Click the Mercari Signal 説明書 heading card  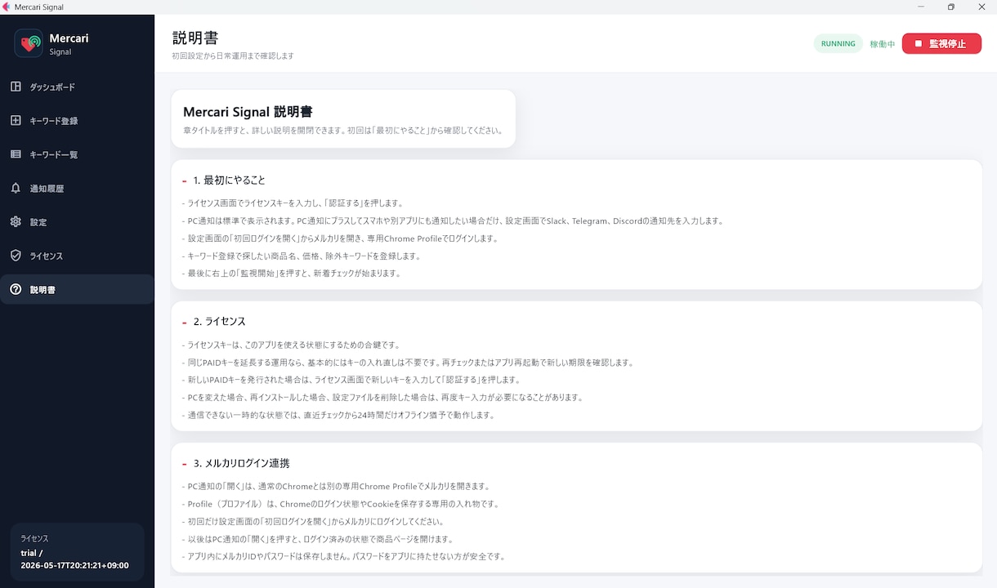click(343, 118)
